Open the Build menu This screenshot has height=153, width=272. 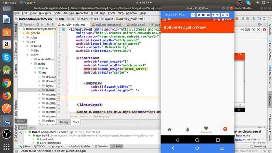point(94,13)
